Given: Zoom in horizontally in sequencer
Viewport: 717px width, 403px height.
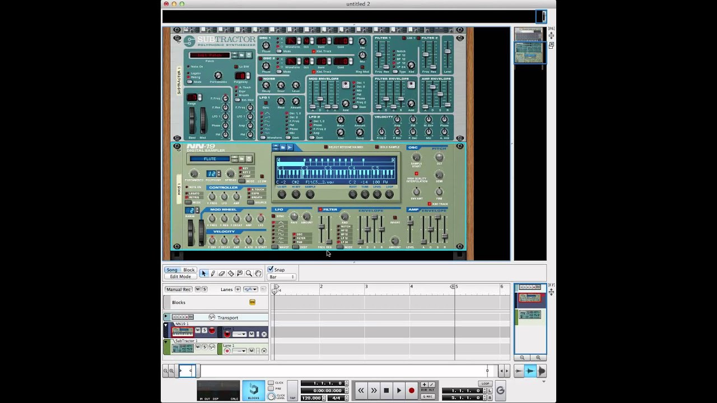Looking at the screenshot, I should [x=172, y=371].
